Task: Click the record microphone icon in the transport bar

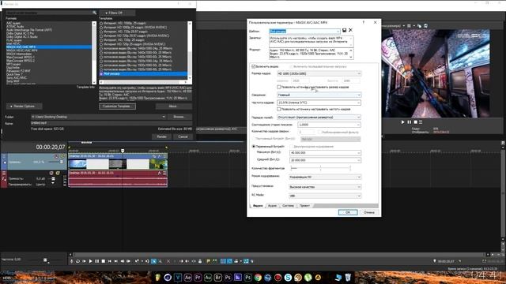Action: pos(72,261)
